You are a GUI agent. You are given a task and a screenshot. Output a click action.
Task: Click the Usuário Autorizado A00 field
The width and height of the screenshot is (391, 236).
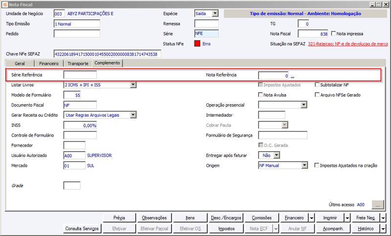(74, 156)
